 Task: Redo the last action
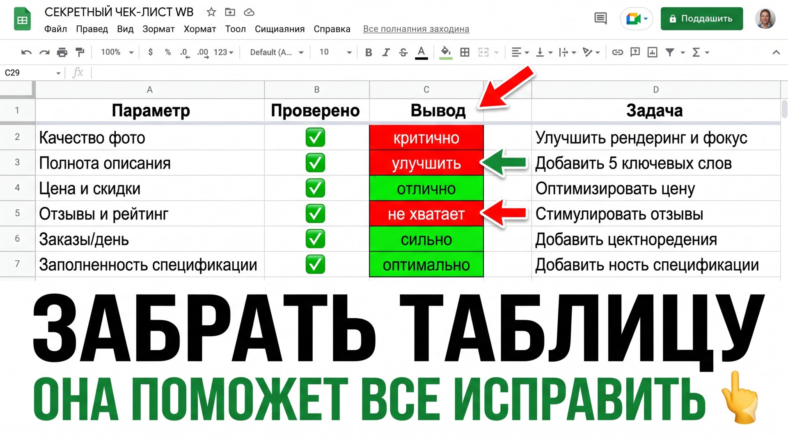coord(44,52)
